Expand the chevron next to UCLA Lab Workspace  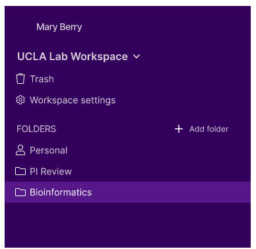pyautogui.click(x=137, y=57)
